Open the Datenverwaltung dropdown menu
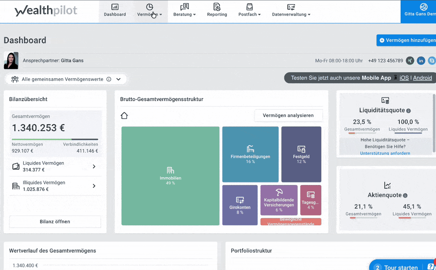This screenshot has height=270, width=436. click(x=291, y=10)
